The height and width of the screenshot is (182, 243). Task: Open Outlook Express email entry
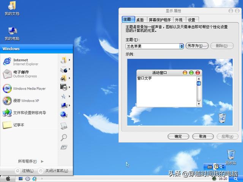point(20,74)
